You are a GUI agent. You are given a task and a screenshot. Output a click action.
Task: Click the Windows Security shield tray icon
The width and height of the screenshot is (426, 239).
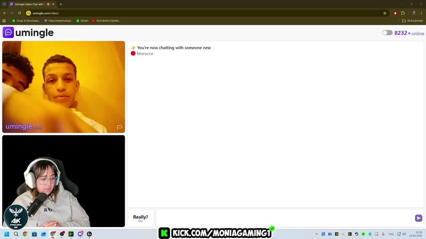point(370,234)
